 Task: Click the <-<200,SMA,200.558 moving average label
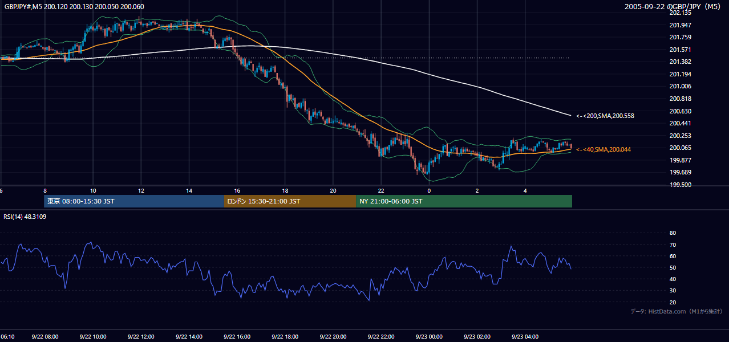pos(605,116)
